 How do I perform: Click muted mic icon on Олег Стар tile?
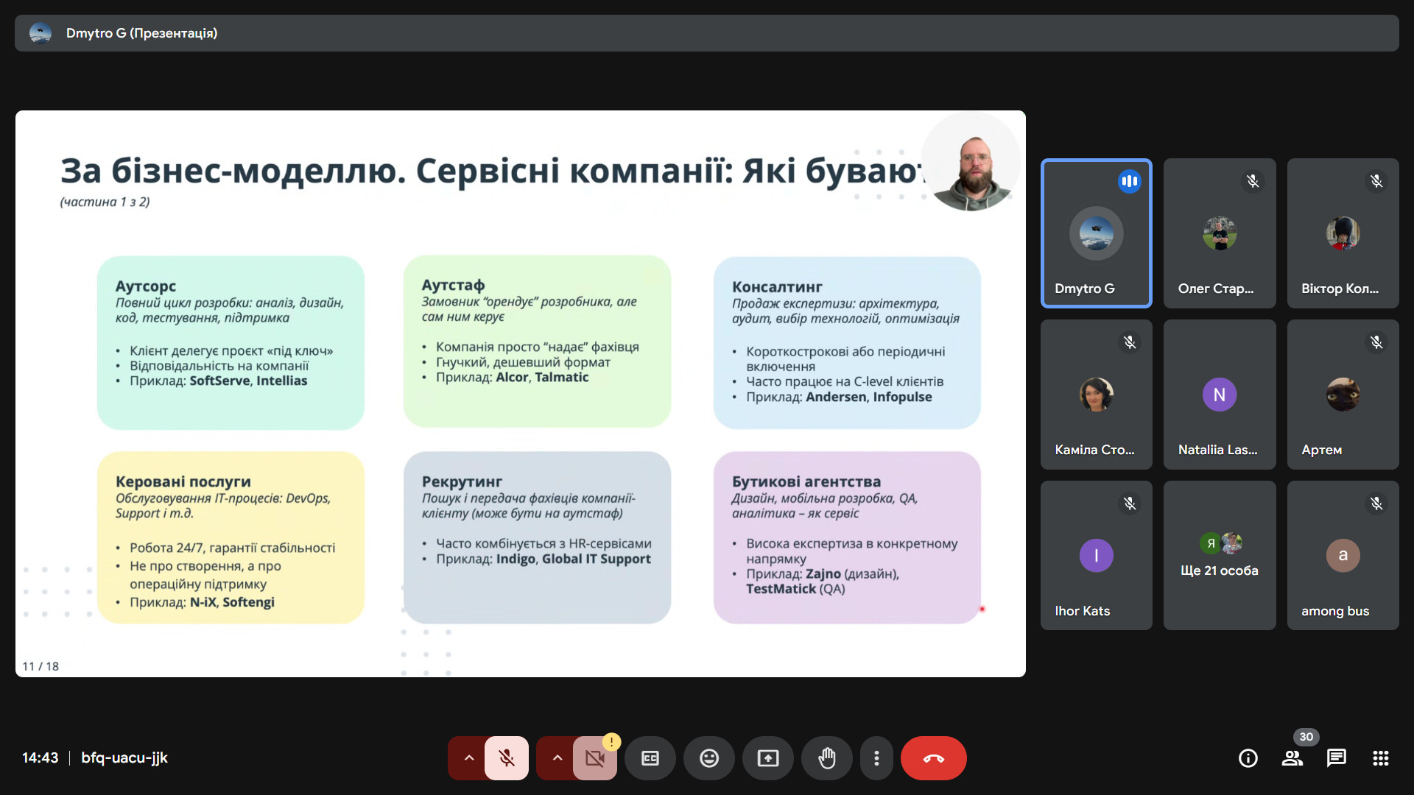(x=1253, y=181)
